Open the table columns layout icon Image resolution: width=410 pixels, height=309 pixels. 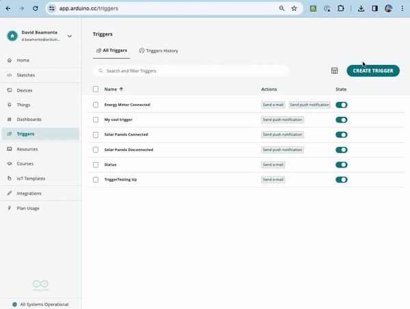[334, 70]
